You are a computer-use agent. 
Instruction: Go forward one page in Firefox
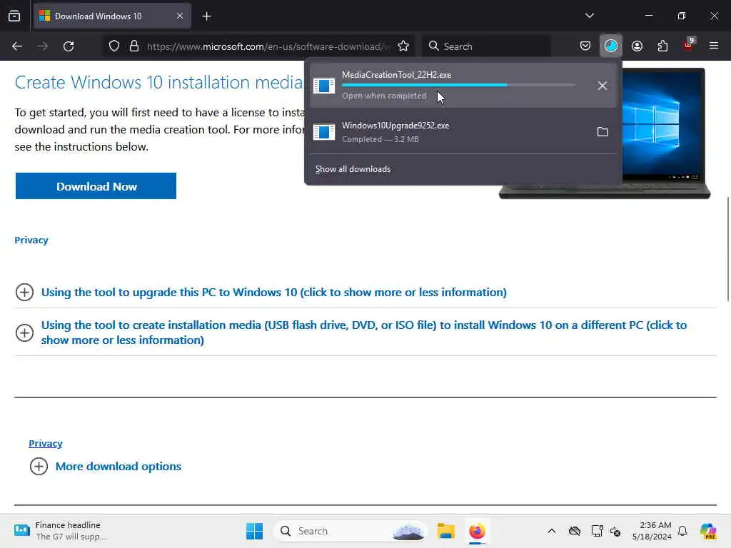point(43,46)
